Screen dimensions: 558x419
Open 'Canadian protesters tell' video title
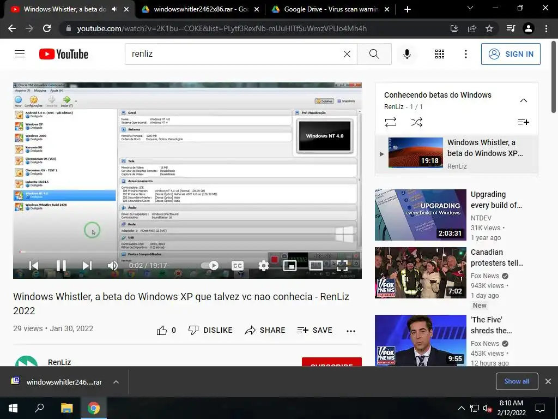click(x=497, y=258)
